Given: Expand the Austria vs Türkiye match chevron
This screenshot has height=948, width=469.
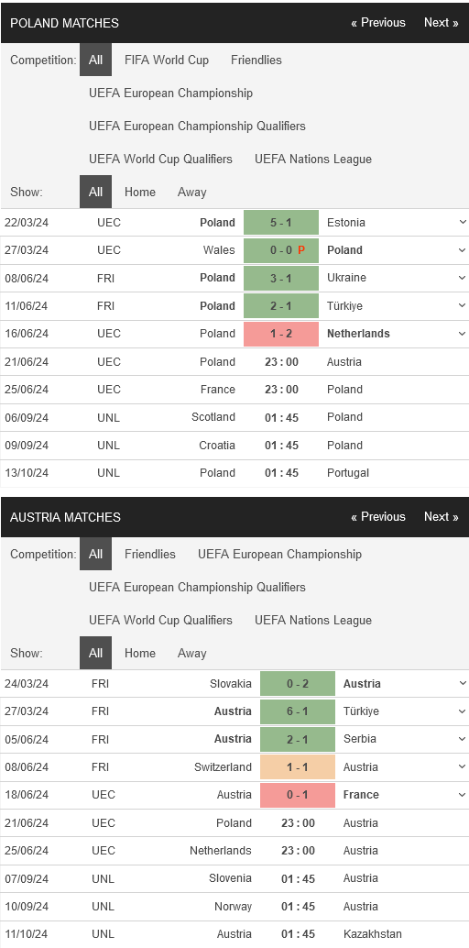Looking at the screenshot, I should click(463, 711).
